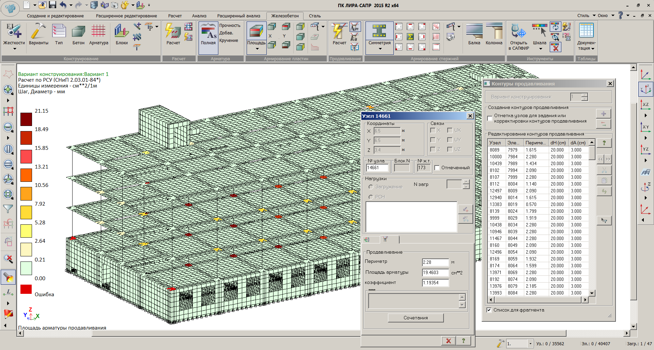Viewport: 654px width, 350px height.
Task: Uncheck Список для фрагмента checkbox
Action: tap(489, 310)
